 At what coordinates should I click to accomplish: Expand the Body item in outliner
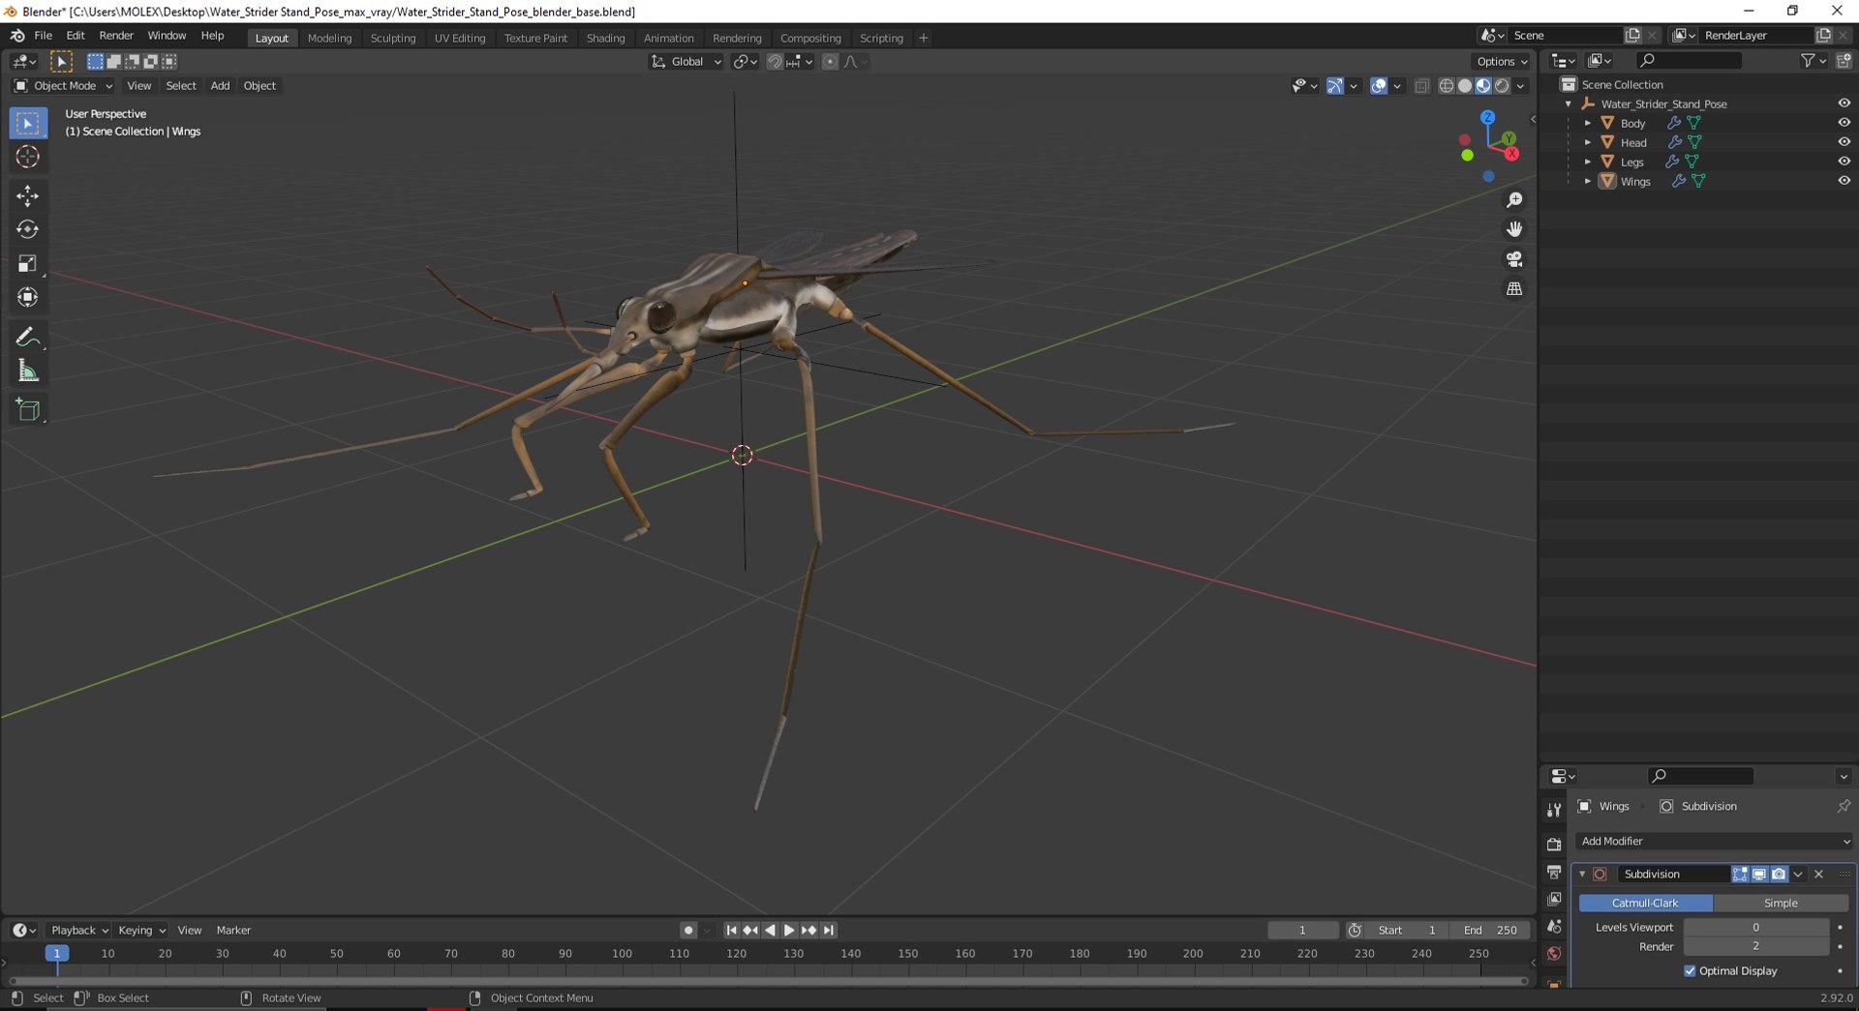click(x=1588, y=123)
